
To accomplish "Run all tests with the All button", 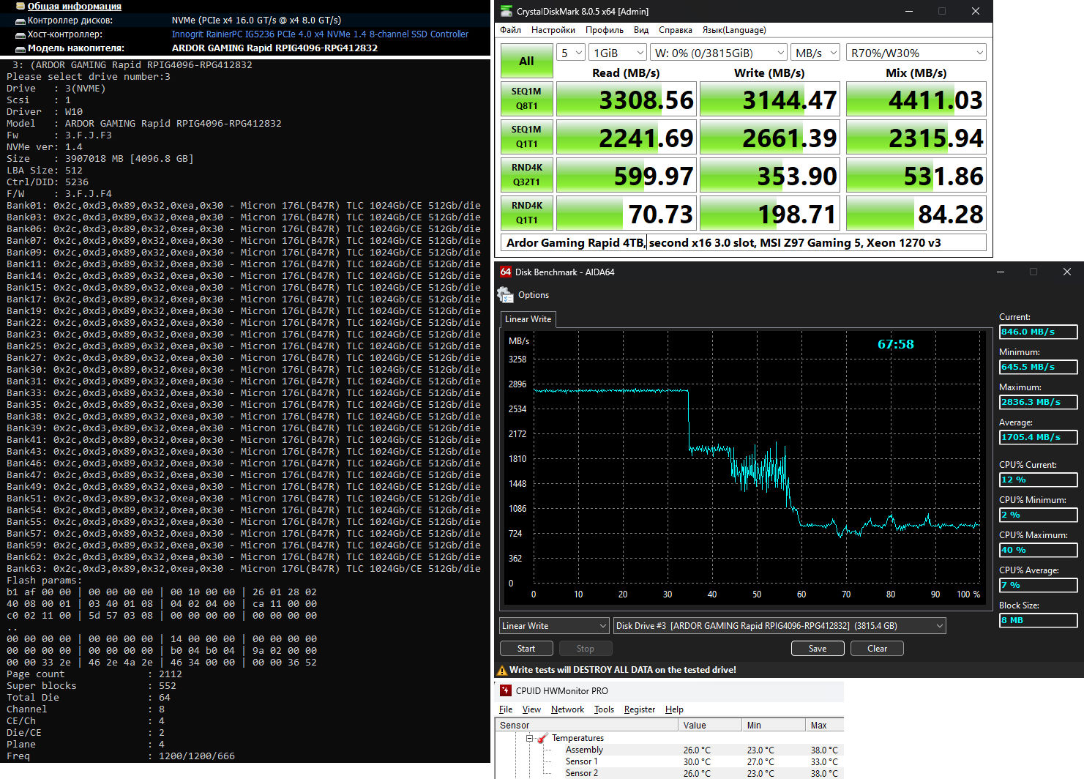I will point(526,61).
